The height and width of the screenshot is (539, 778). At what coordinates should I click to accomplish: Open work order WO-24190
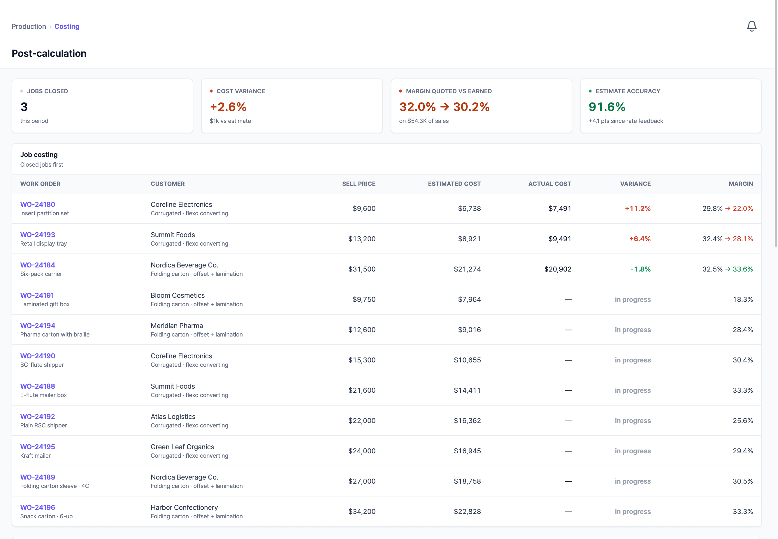pos(38,356)
